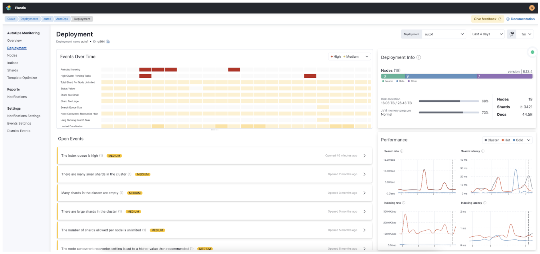This screenshot has height=254, width=540.
Task: Click the auto-refresh clock icon
Action: click(x=511, y=34)
